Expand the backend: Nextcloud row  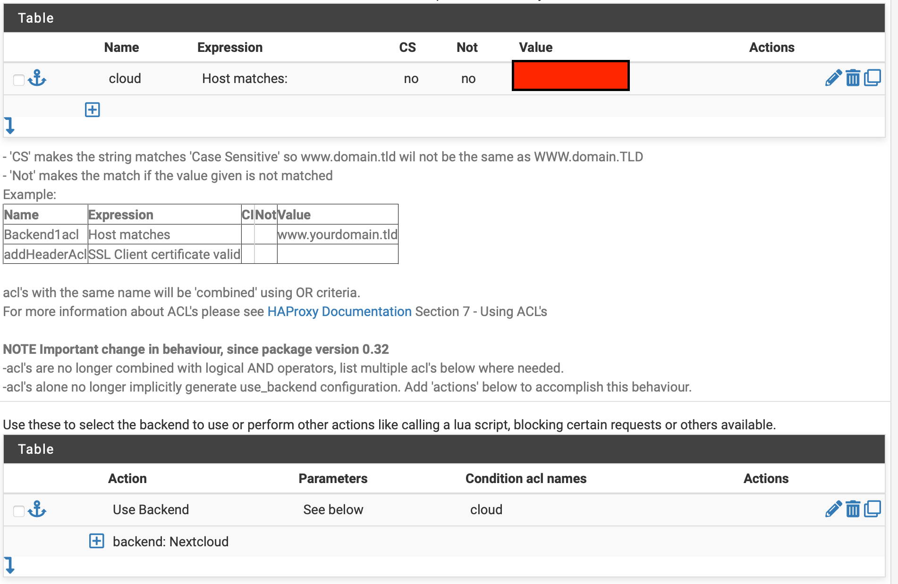click(96, 541)
